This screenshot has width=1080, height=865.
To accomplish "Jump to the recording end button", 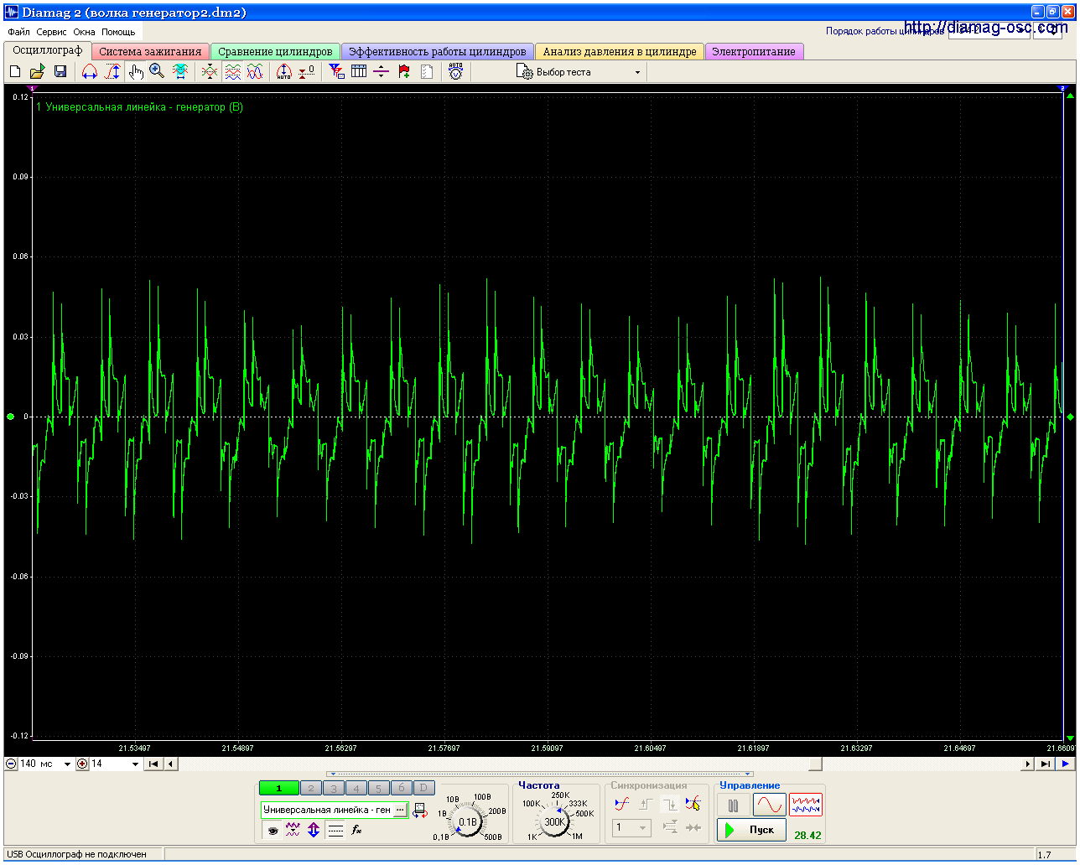I will (x=1045, y=764).
